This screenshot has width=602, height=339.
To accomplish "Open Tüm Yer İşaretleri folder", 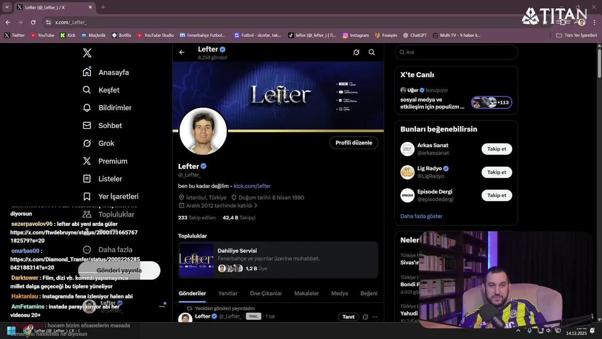I will pyautogui.click(x=577, y=35).
